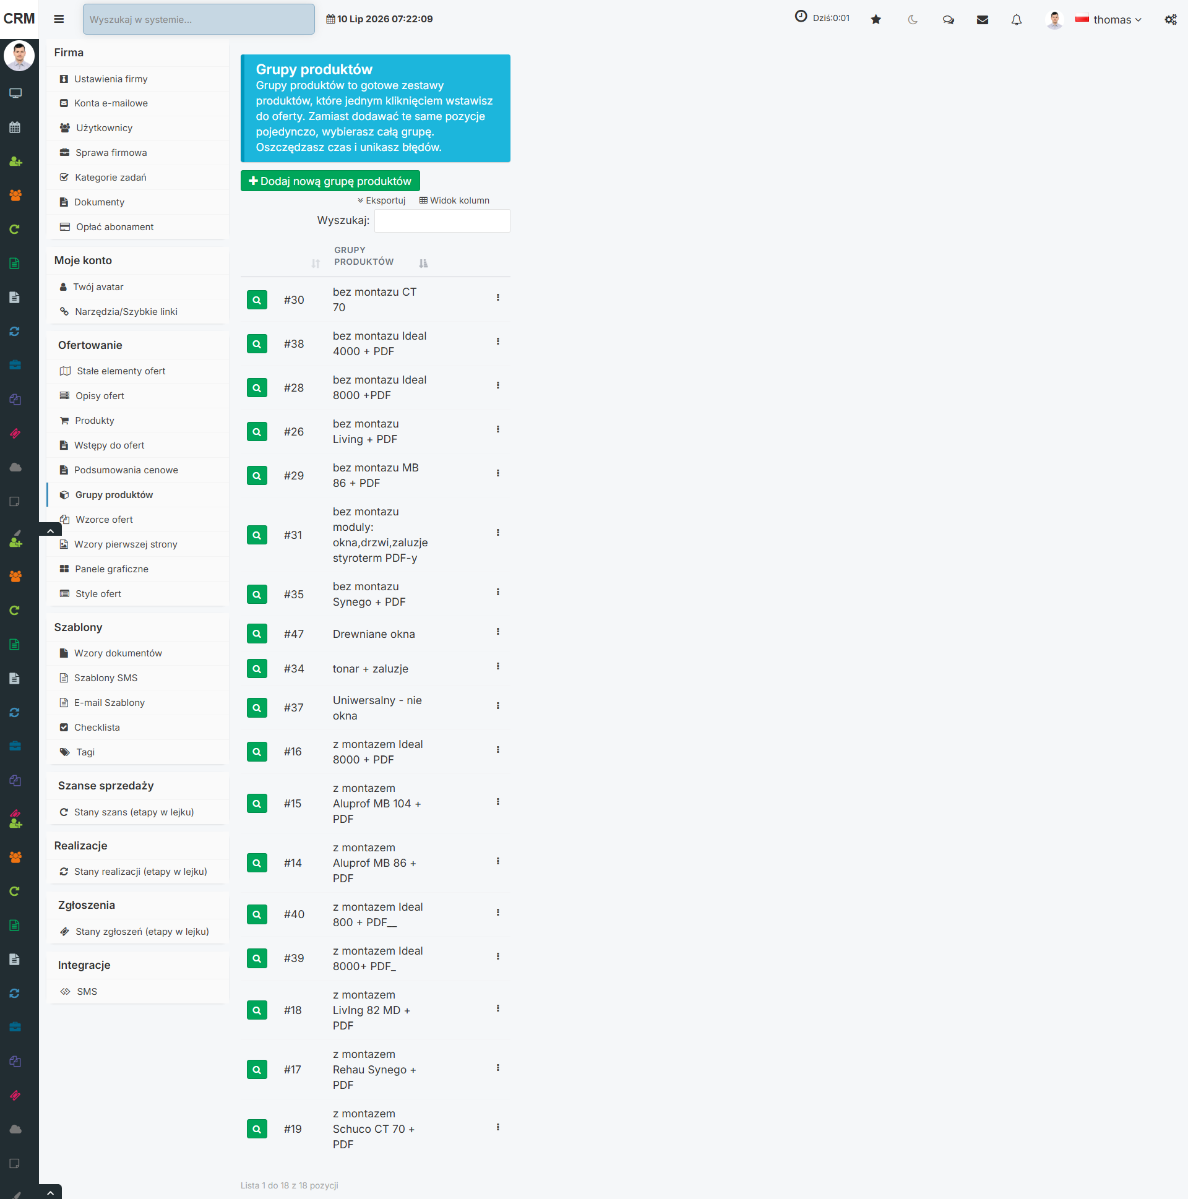Open notifications bell icon
The height and width of the screenshot is (1199, 1188).
point(1016,20)
